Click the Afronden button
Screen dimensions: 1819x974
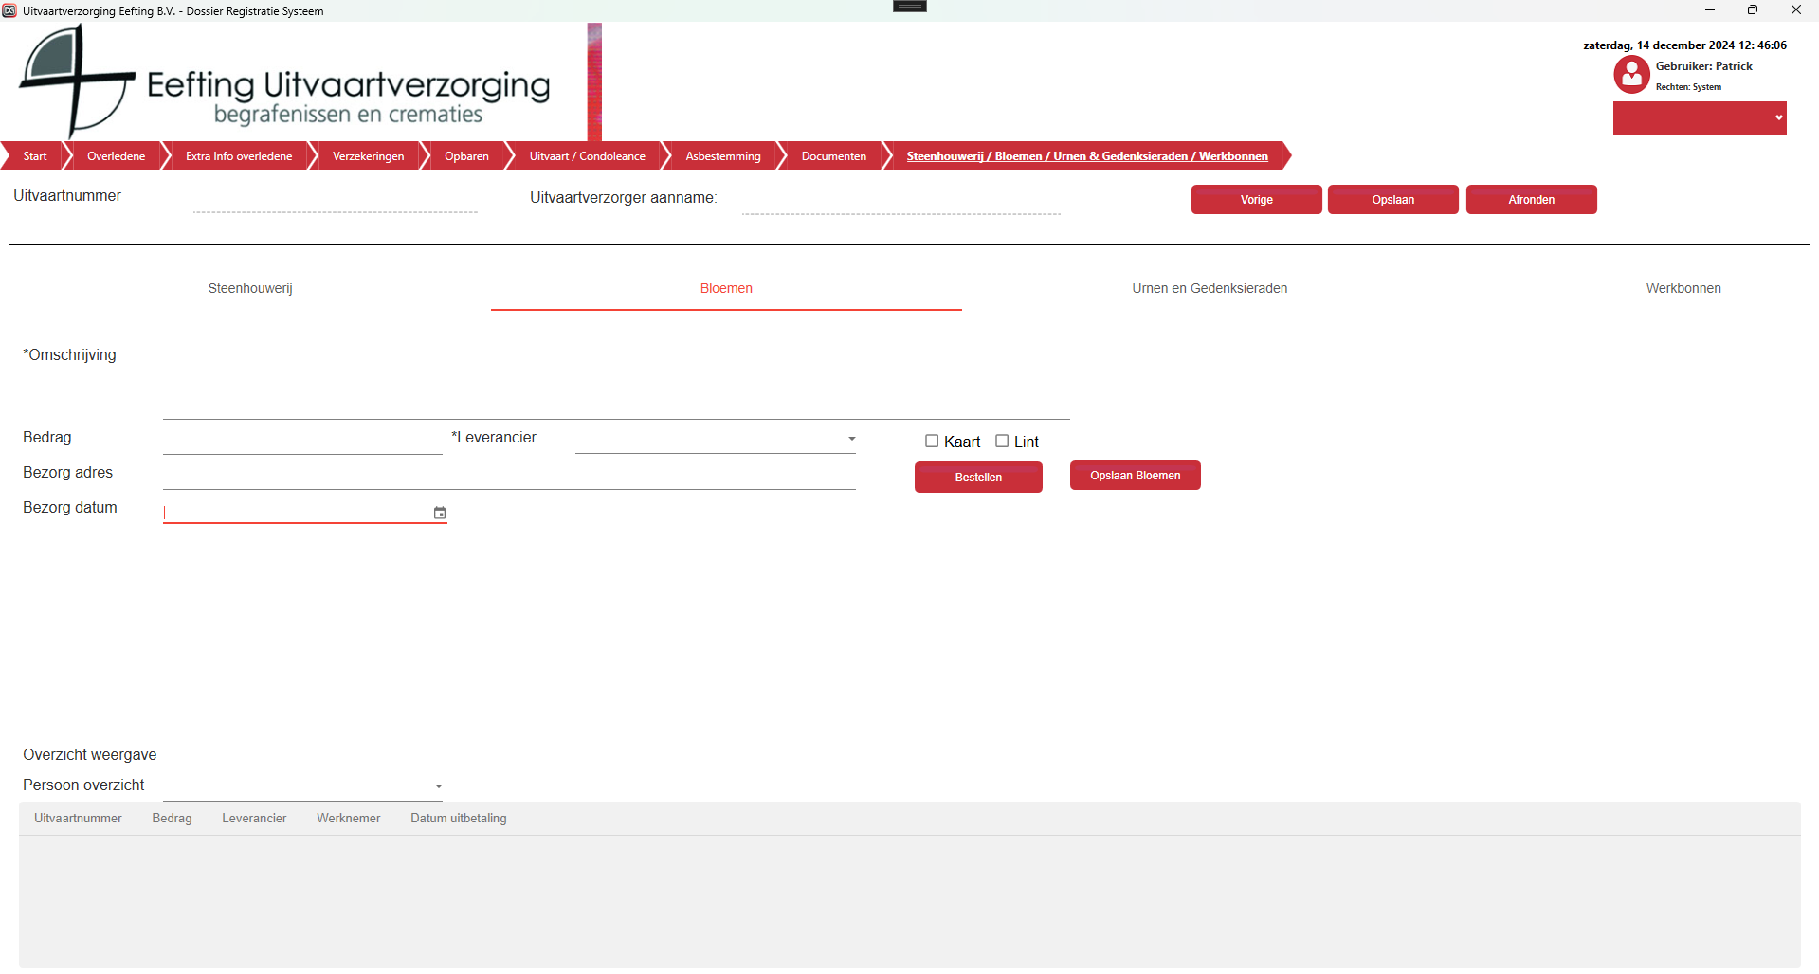click(x=1531, y=200)
